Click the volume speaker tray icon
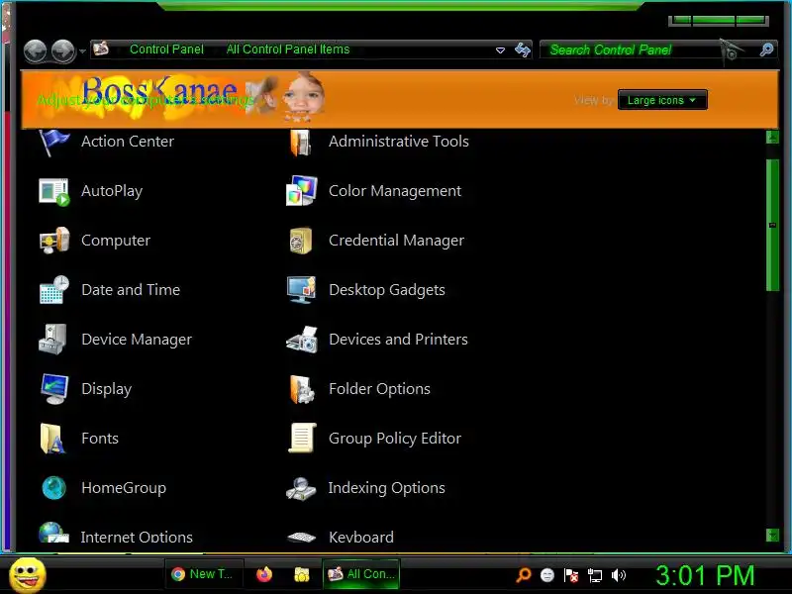The height and width of the screenshot is (594, 792). tap(618, 575)
